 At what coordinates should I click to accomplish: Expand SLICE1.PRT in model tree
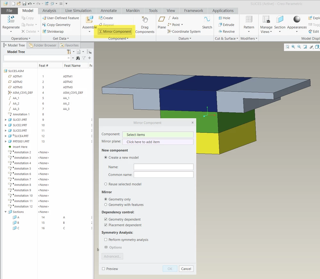(x=6, y=120)
